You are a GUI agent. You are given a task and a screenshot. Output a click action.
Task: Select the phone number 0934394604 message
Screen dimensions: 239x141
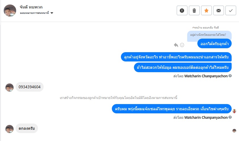coord(29,87)
